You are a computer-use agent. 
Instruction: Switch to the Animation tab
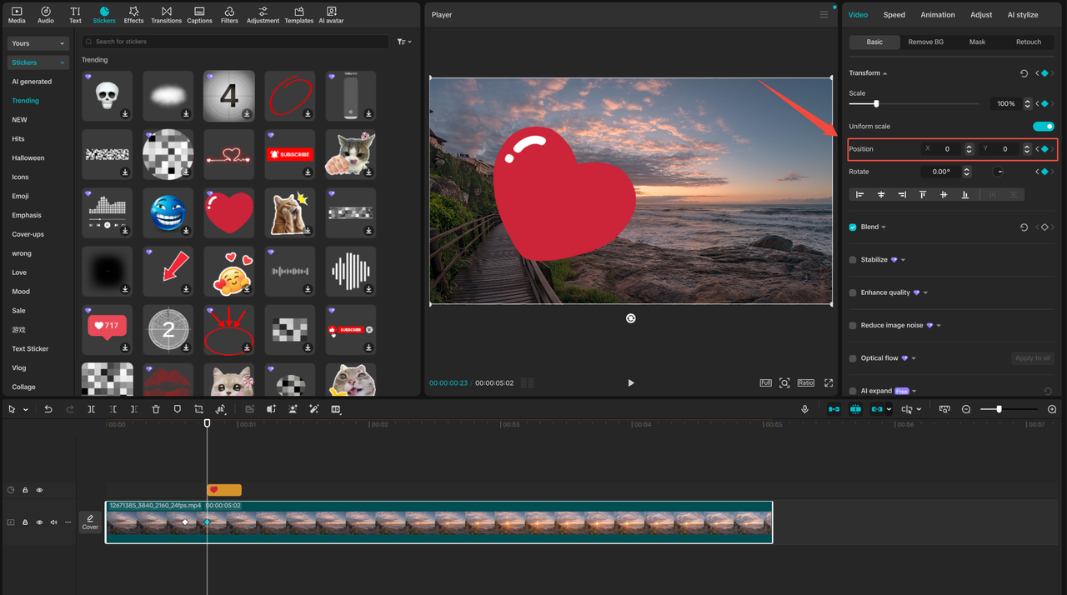tap(937, 14)
